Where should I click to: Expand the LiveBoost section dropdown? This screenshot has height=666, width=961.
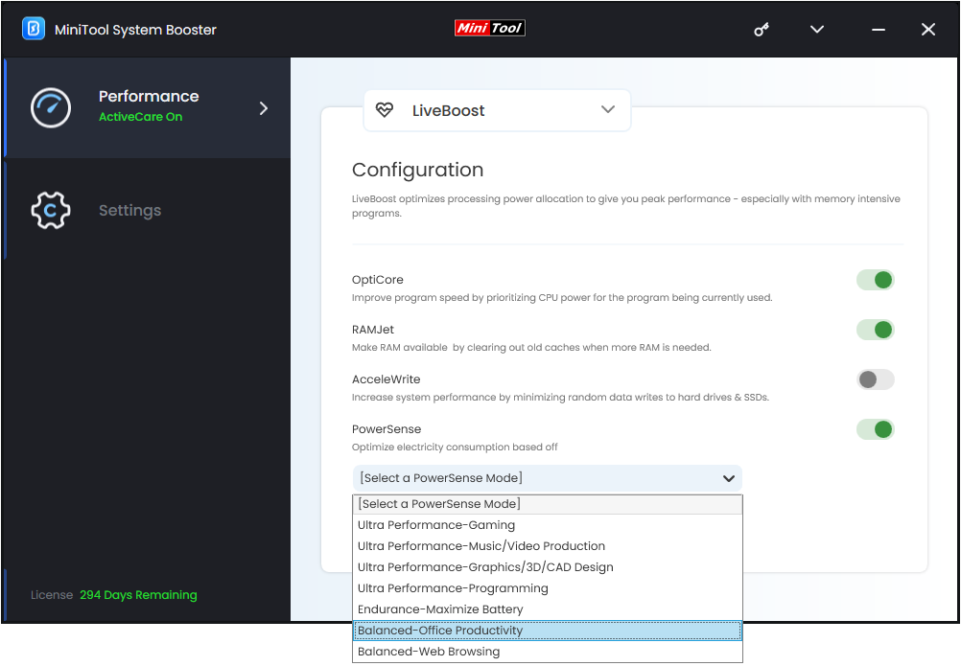(497, 110)
